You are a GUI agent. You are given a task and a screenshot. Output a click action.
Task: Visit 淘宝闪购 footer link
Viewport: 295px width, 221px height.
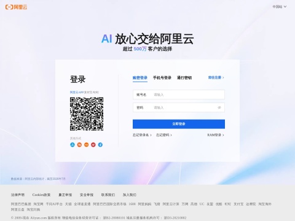click(x=33, y=209)
